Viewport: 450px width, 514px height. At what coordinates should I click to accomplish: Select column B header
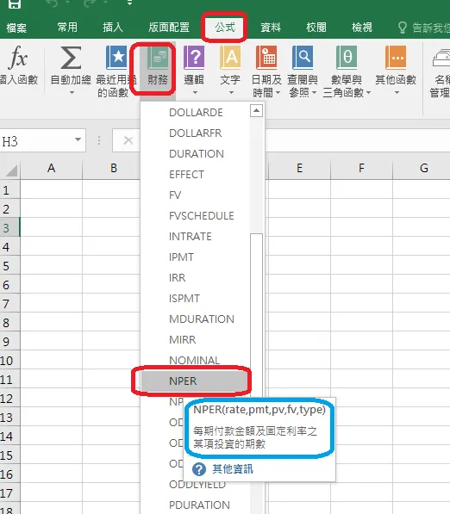coord(111,168)
